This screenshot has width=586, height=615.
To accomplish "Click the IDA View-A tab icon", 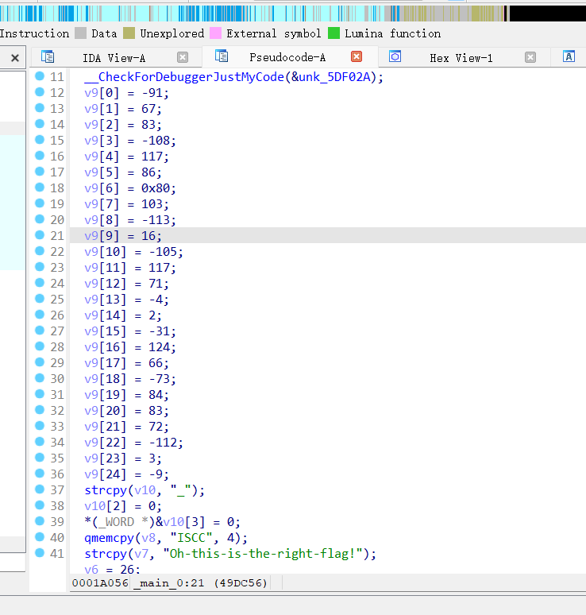I will 48,57.
